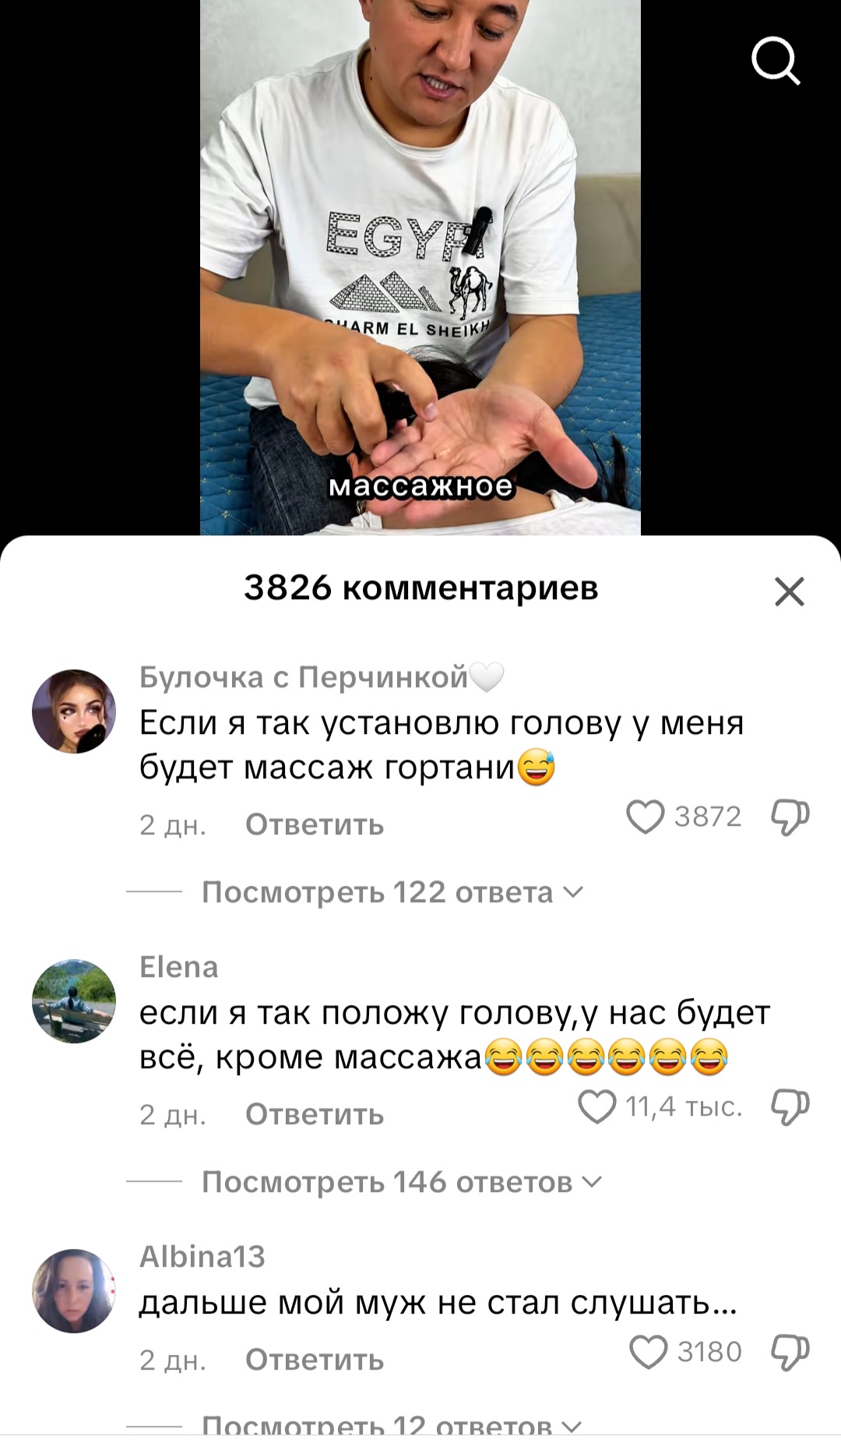841x1450 pixels.
Task: Open Elena's profile avatar
Action: click(74, 1001)
